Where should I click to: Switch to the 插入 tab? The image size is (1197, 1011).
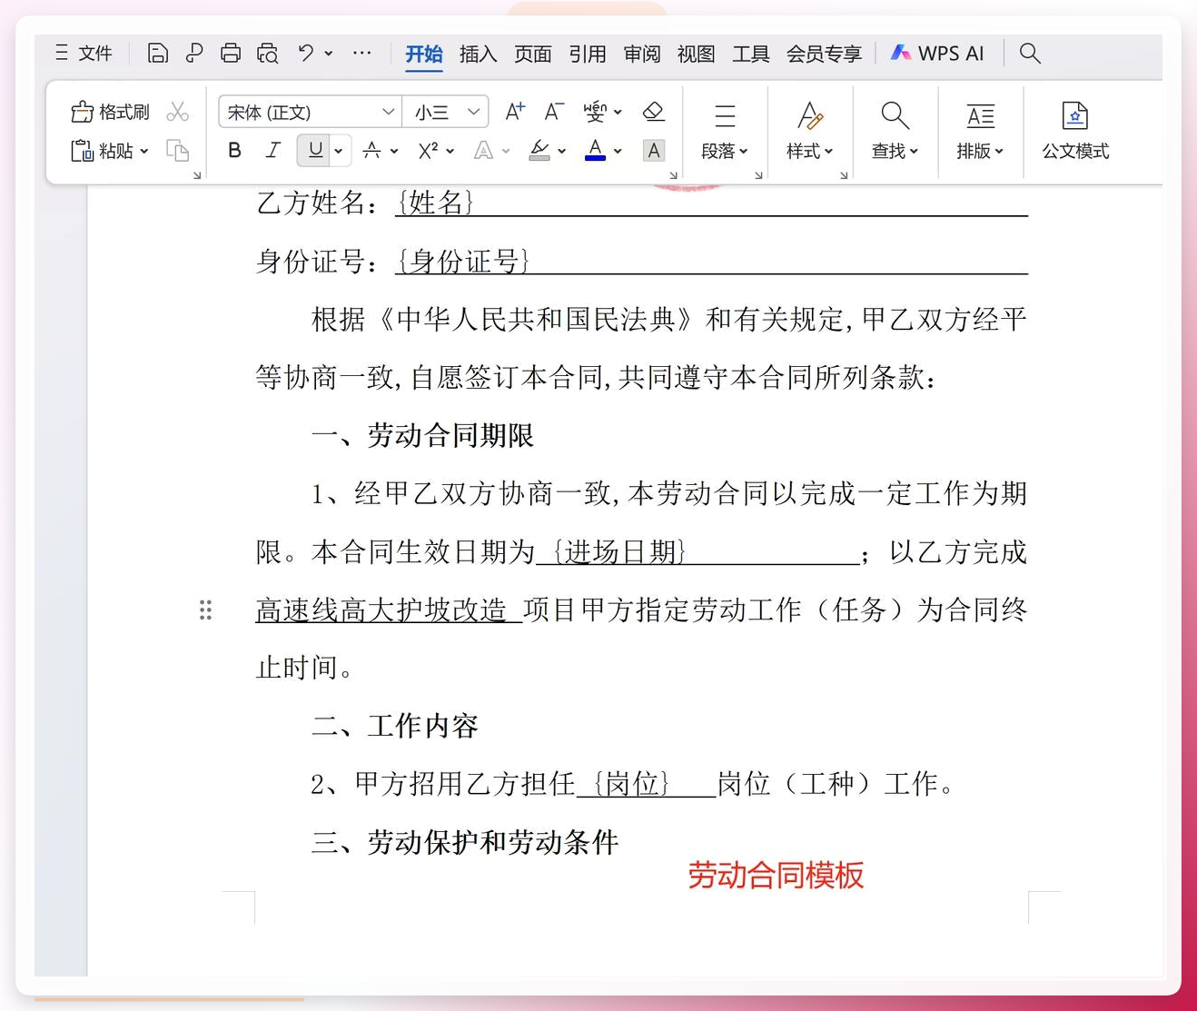478,54
